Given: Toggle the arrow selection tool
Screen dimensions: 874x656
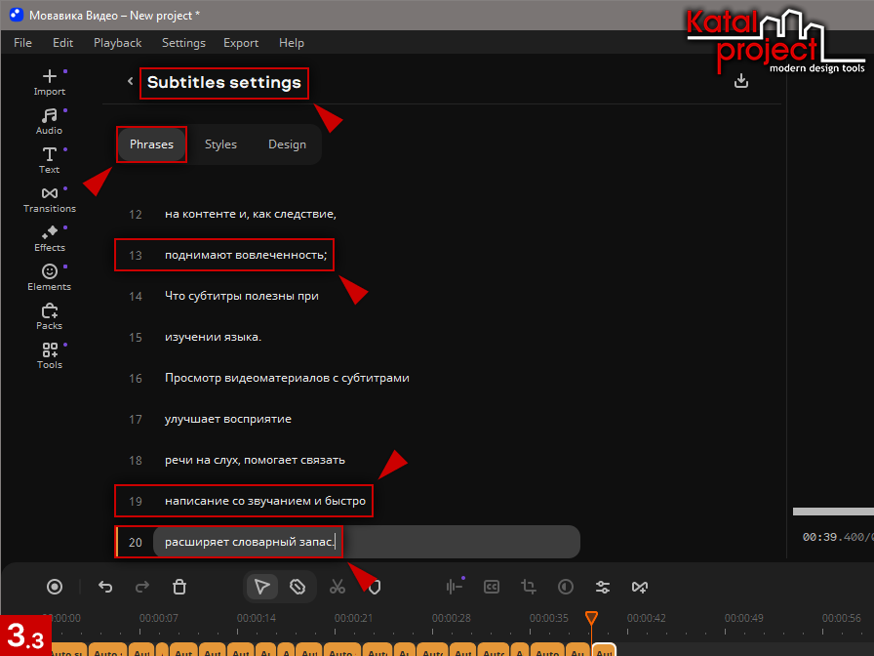Looking at the screenshot, I should tap(261, 587).
